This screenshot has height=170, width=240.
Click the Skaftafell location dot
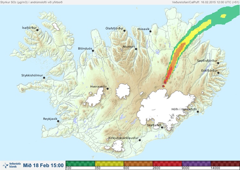[162, 127]
